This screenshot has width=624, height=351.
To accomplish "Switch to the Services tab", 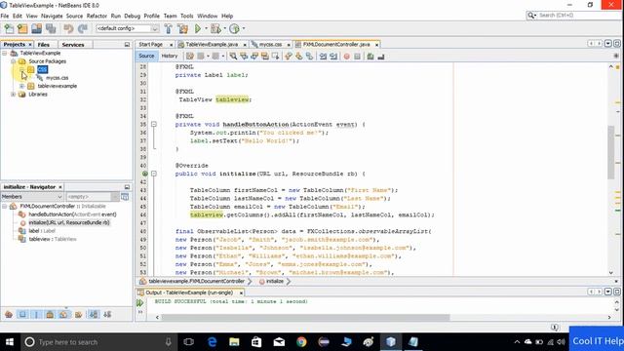I will (73, 45).
